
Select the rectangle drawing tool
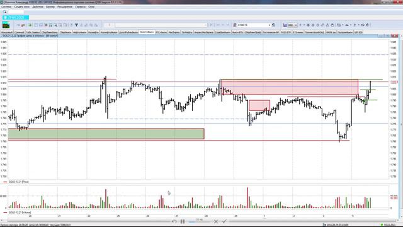tap(339, 25)
